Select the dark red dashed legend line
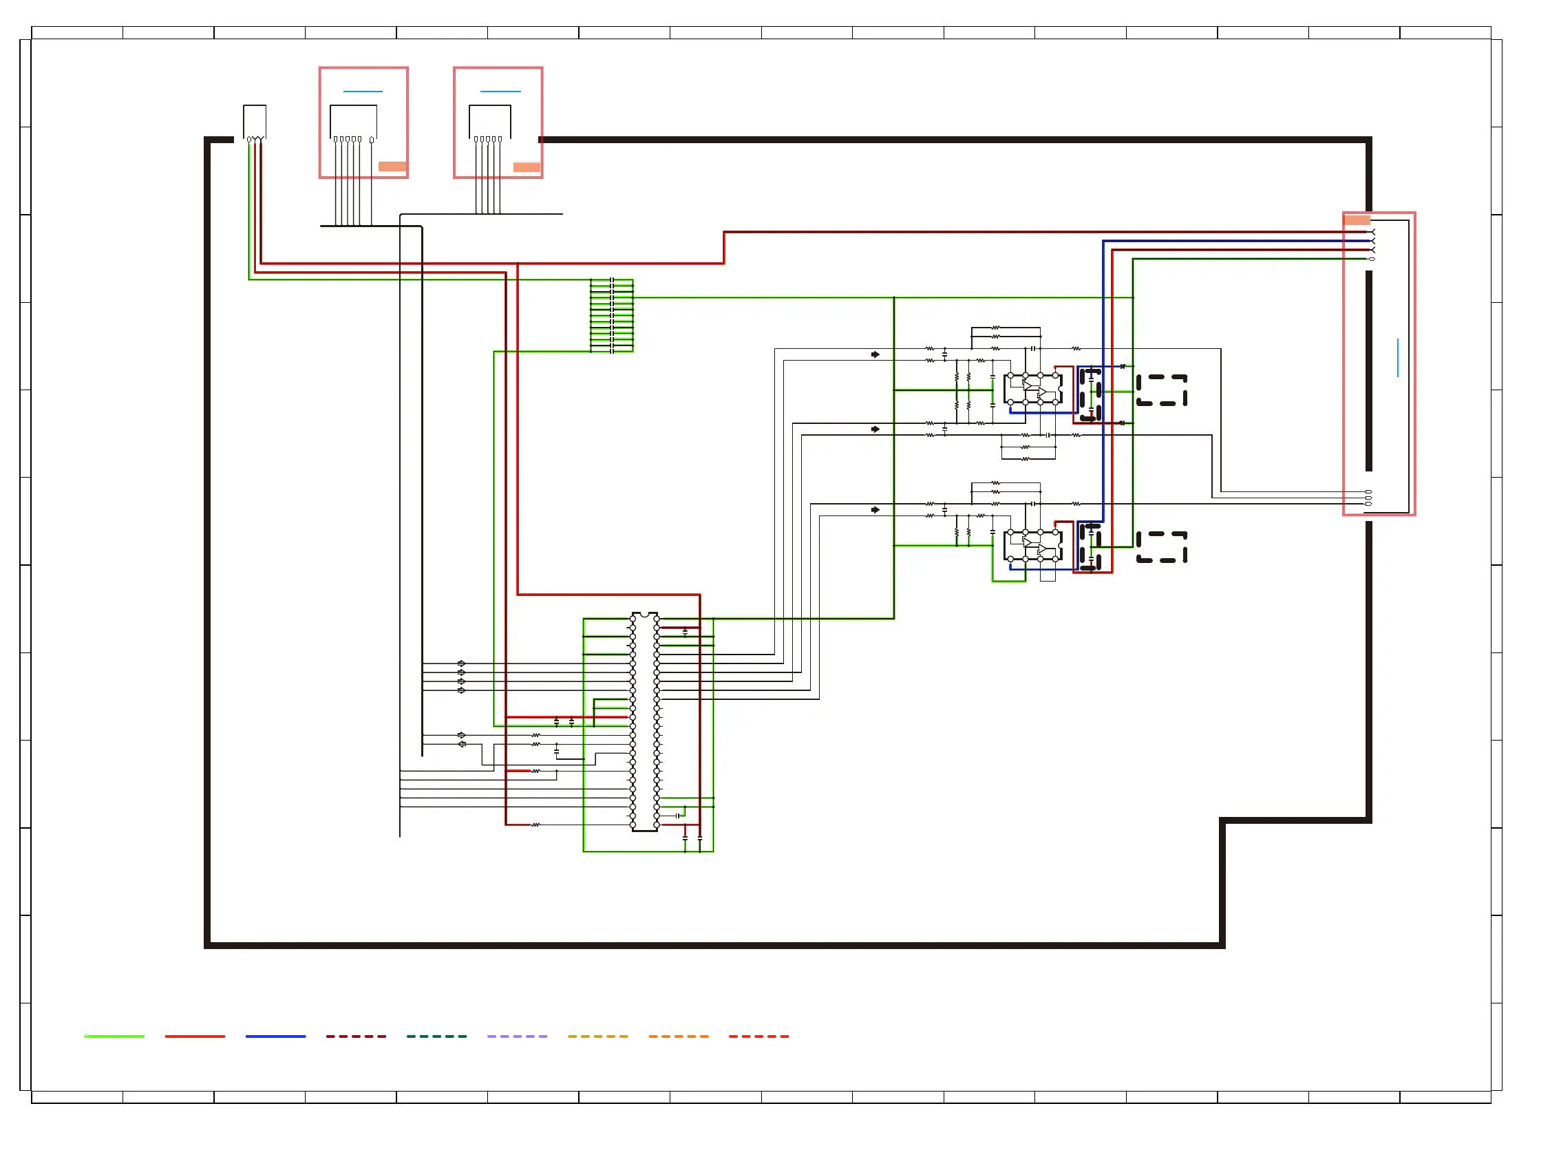The image size is (1561, 1159). tap(356, 1036)
